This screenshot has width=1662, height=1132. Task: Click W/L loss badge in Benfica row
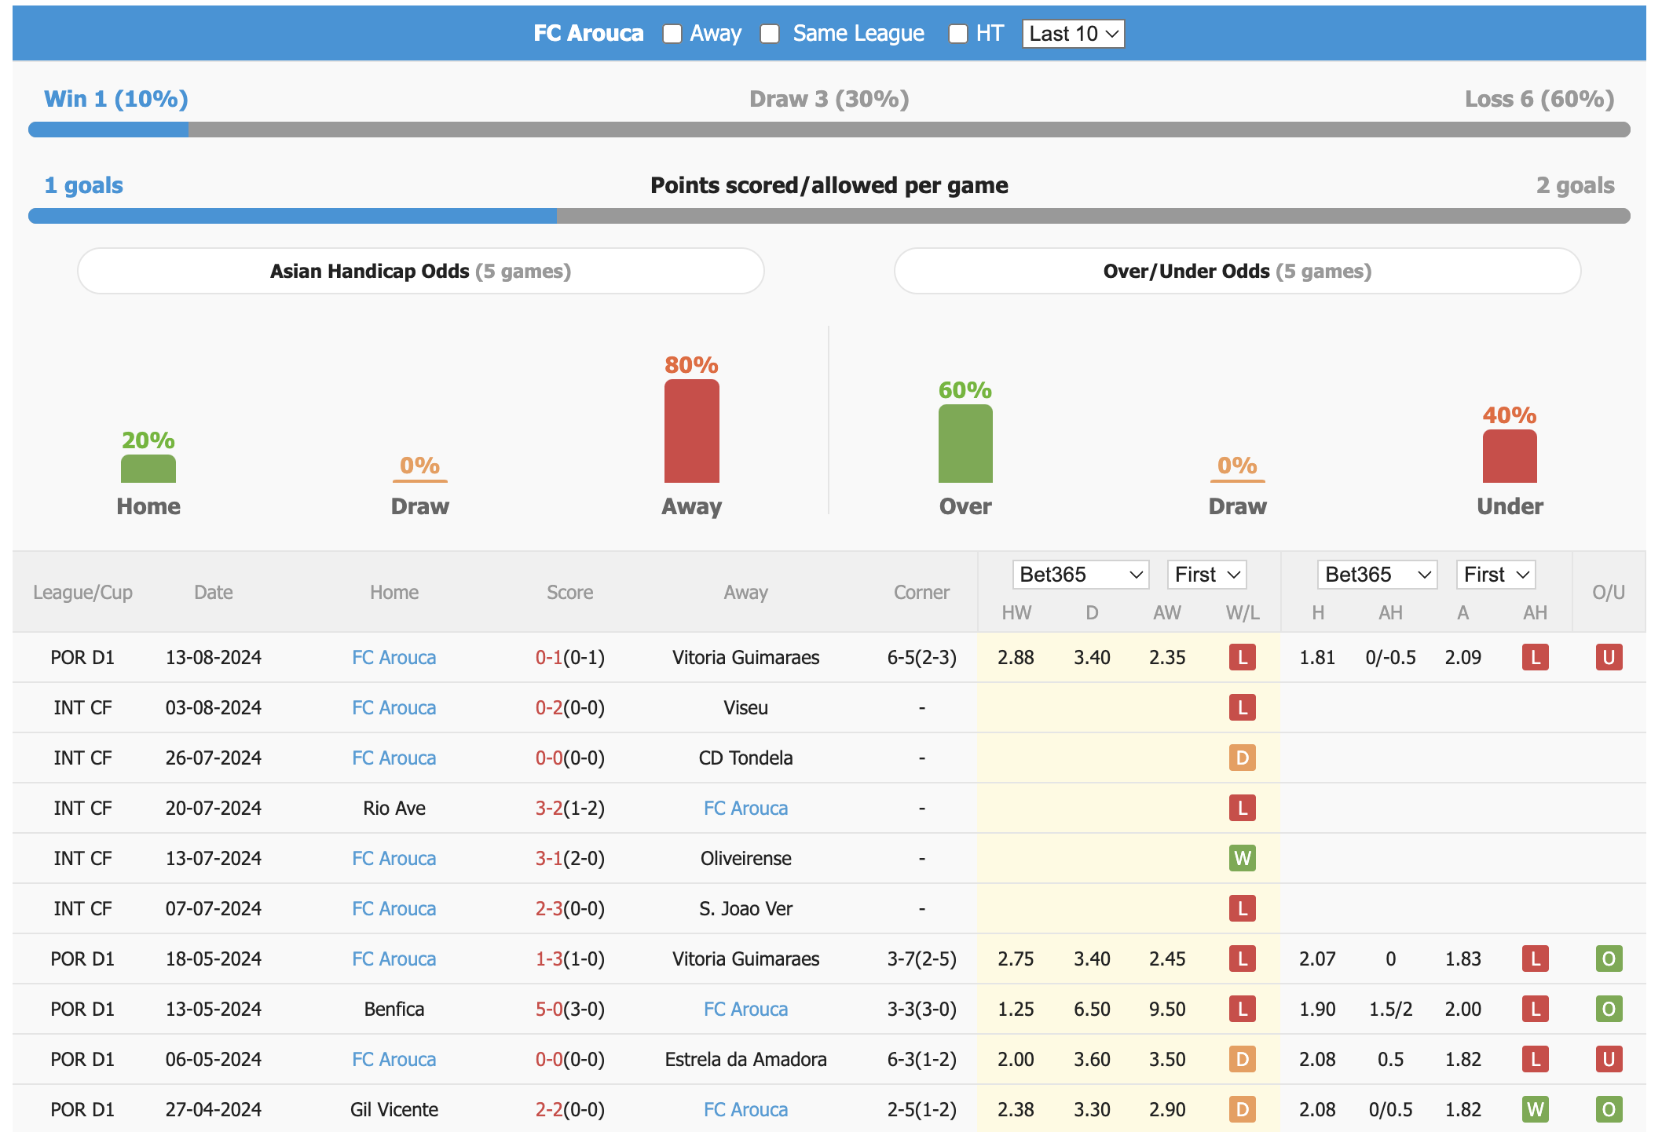tap(1243, 1009)
